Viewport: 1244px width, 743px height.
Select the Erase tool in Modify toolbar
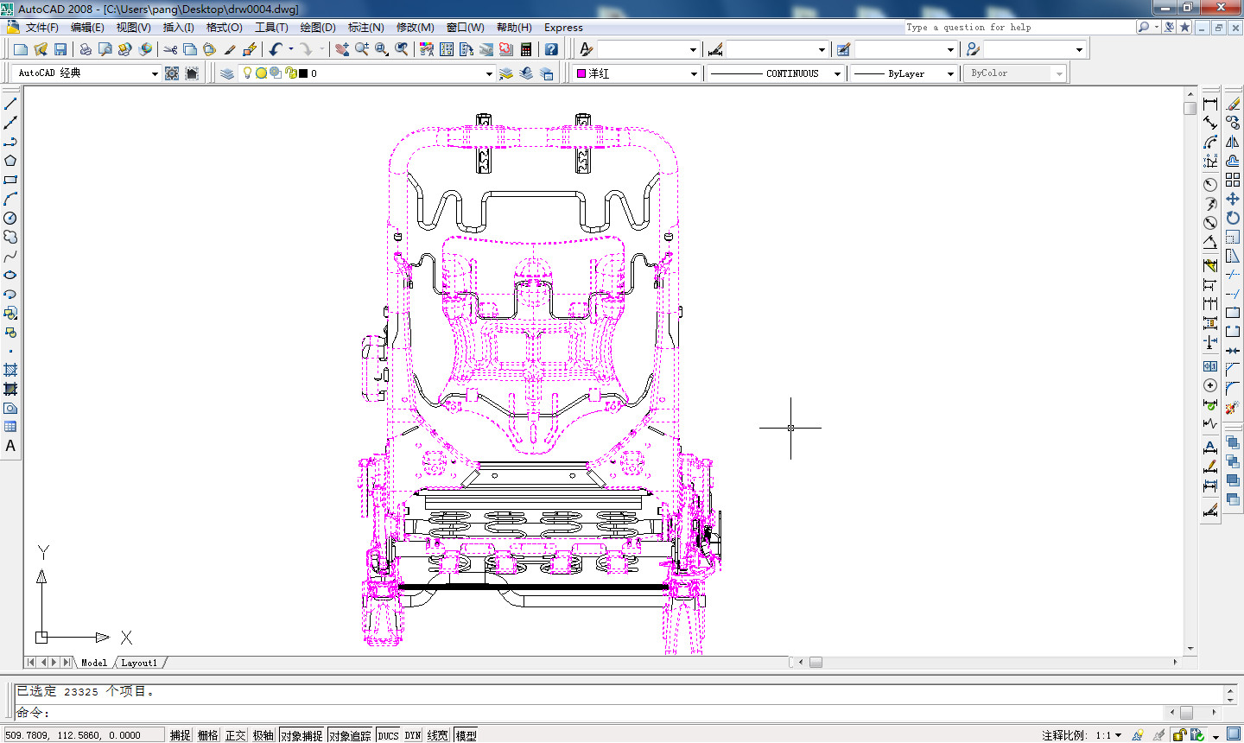pyautogui.click(x=1233, y=104)
